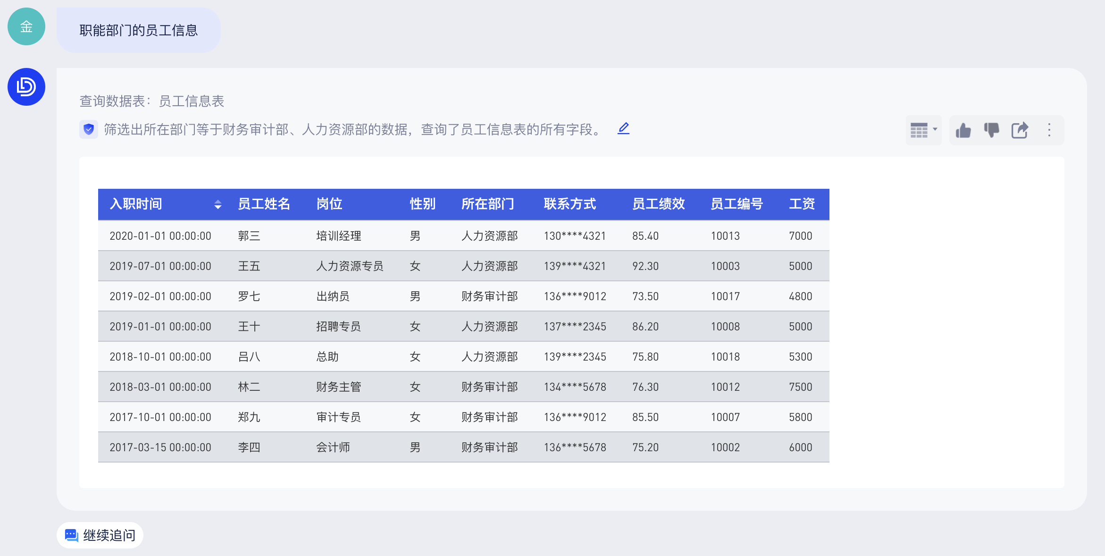Open the three-dot more options menu
Viewport: 1105px width, 556px height.
pyautogui.click(x=1049, y=130)
